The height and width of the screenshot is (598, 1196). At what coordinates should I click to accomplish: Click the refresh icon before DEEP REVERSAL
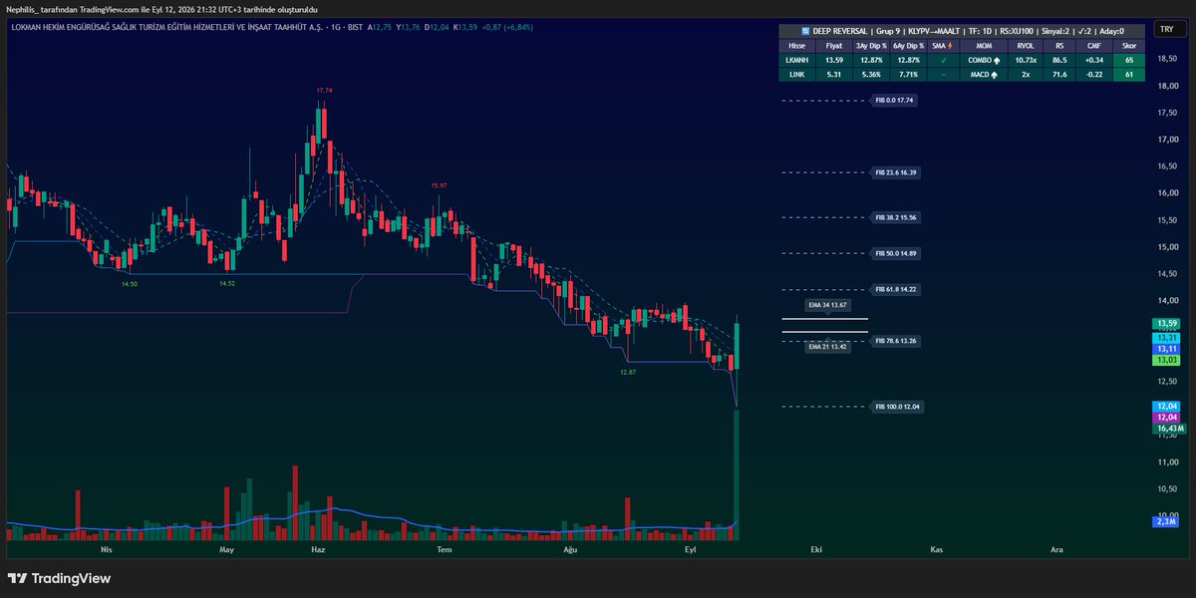tap(805, 31)
